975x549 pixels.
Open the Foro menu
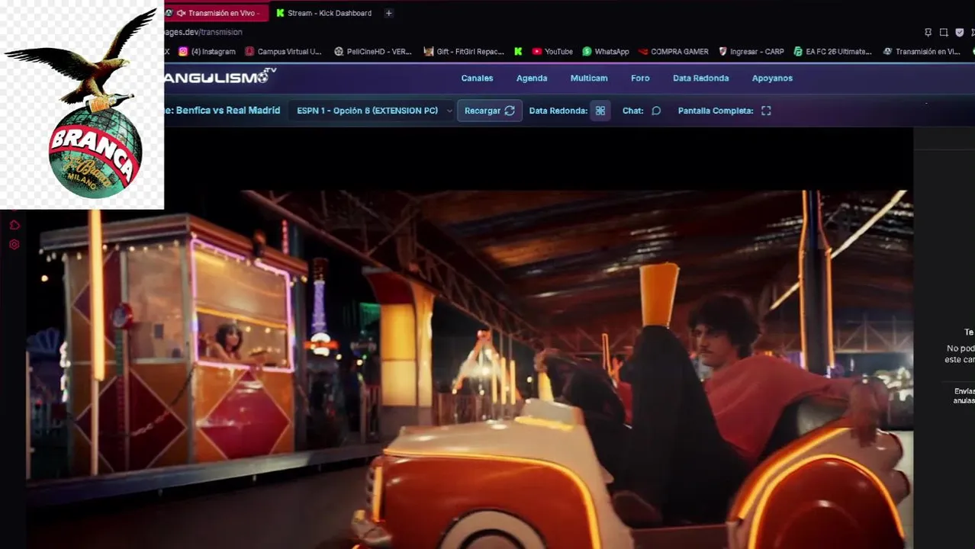click(640, 78)
